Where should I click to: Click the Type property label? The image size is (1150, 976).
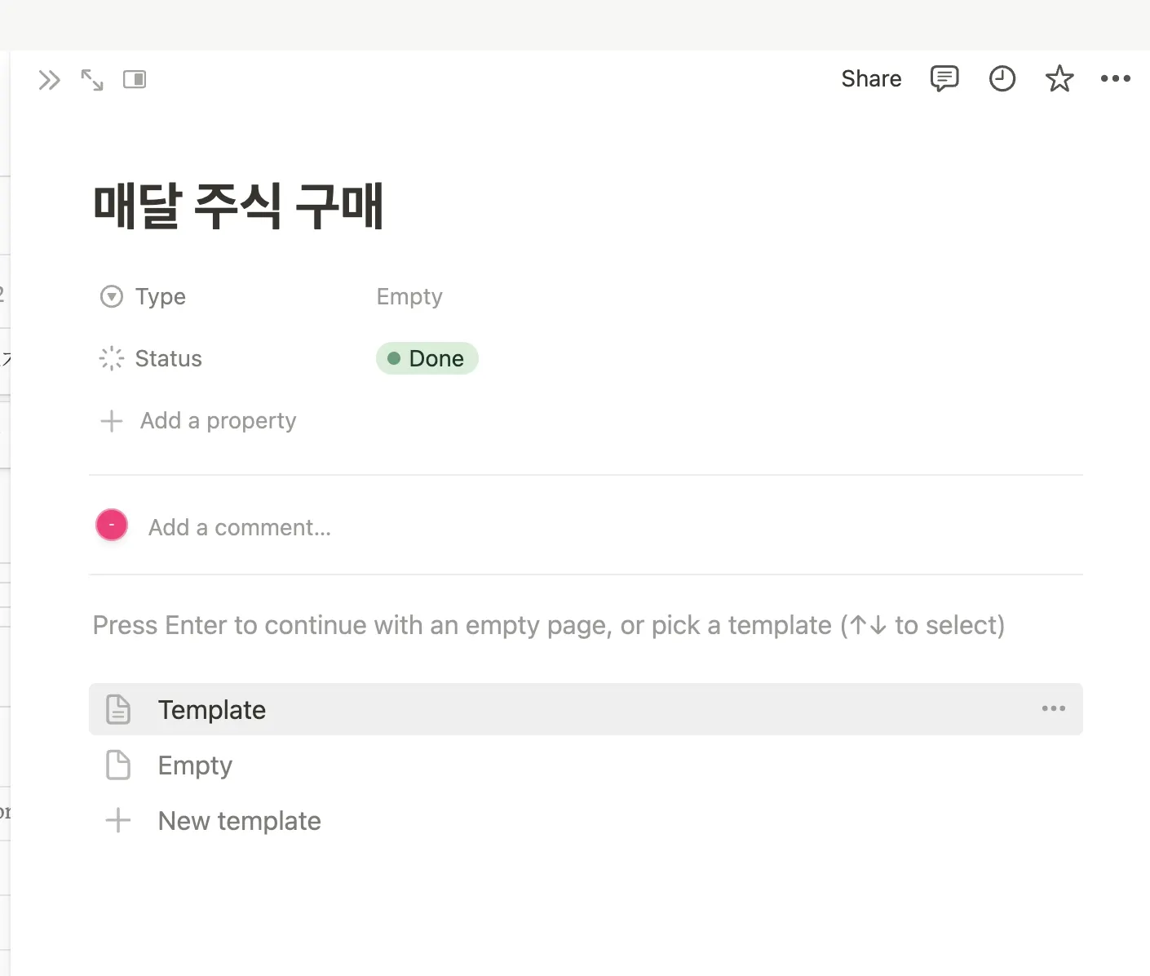160,296
